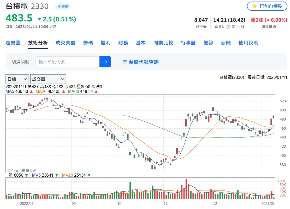Click the 已加自選股 watchlist button
The height and width of the screenshot is (209, 290).
click(x=267, y=6)
